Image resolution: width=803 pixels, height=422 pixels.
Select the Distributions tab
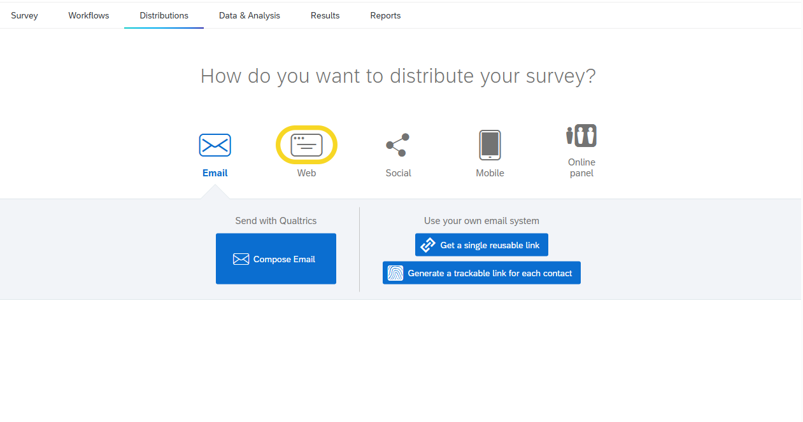coord(164,15)
